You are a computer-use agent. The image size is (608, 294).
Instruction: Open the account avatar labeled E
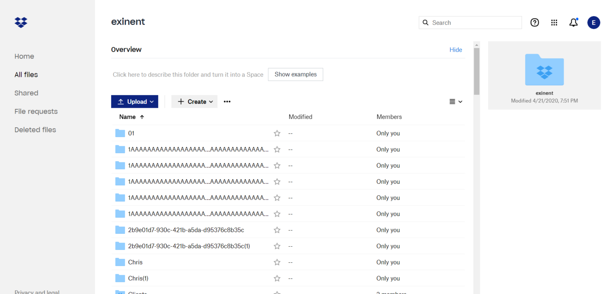(593, 23)
